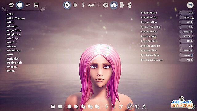The image size is (197, 111).
Task: Click the Eyebrow Metallic value field
Action: pos(186,27)
